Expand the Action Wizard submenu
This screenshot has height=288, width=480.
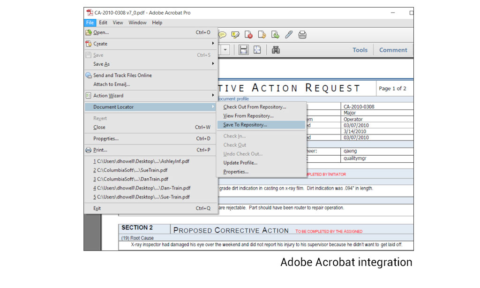pos(150,95)
